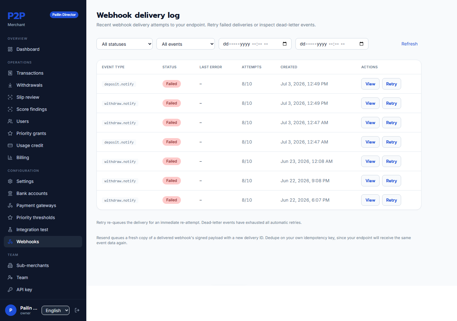This screenshot has width=457, height=321.
Task: Click the Jun 23, 2026, 12:08 AM timestamp
Action: point(307,161)
